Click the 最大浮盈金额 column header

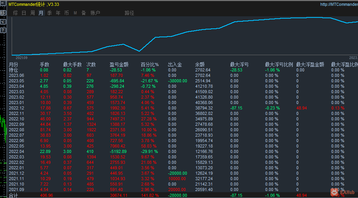[310, 64]
